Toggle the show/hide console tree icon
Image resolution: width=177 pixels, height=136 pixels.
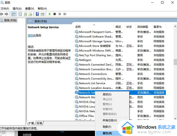tap(14, 14)
